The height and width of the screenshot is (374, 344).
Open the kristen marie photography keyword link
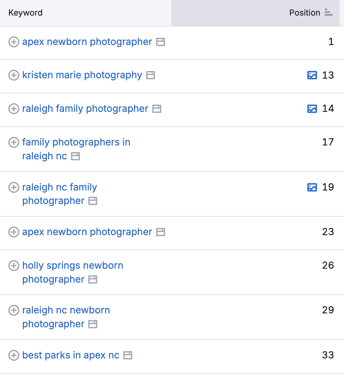tap(82, 75)
